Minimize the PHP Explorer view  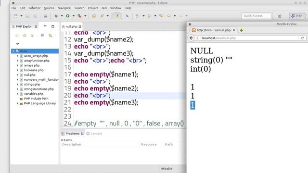pos(45,26)
